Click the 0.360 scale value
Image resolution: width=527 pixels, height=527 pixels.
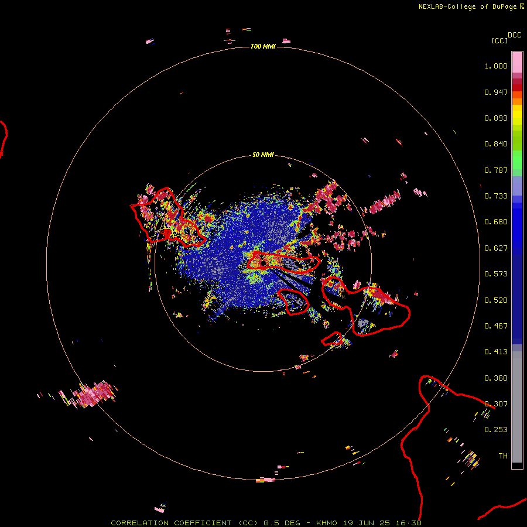496,378
